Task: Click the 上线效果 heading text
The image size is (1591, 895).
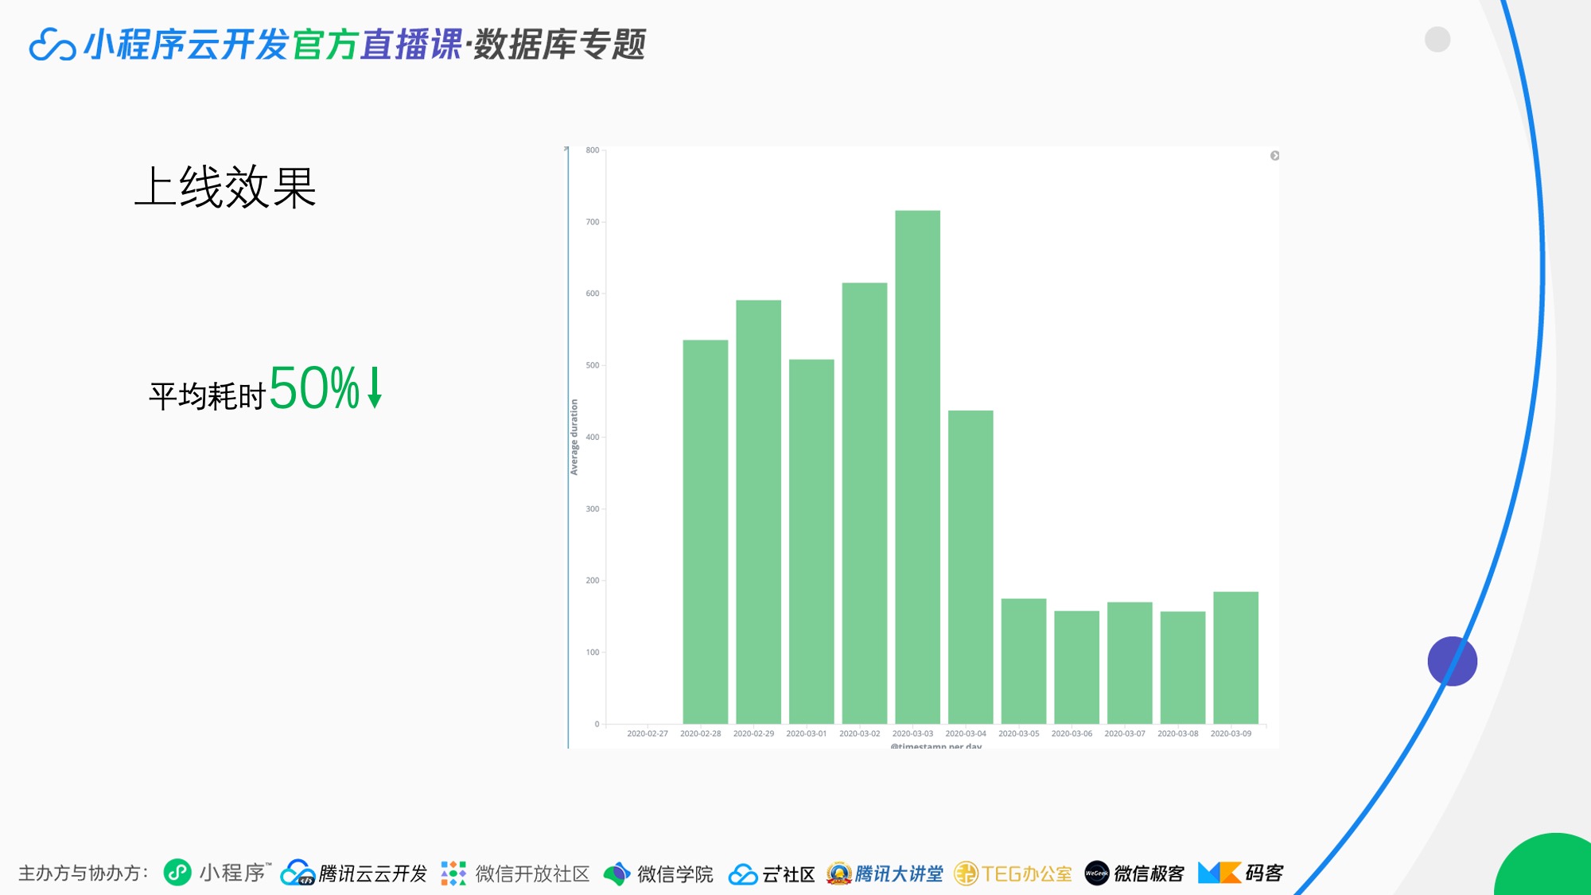Action: 225,189
